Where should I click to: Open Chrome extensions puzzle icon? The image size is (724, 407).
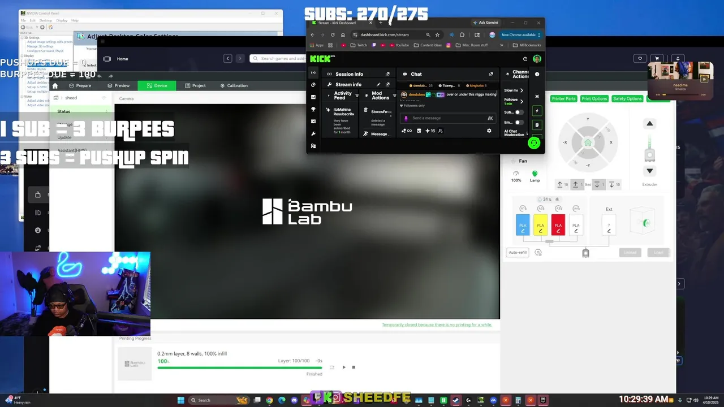462,34
